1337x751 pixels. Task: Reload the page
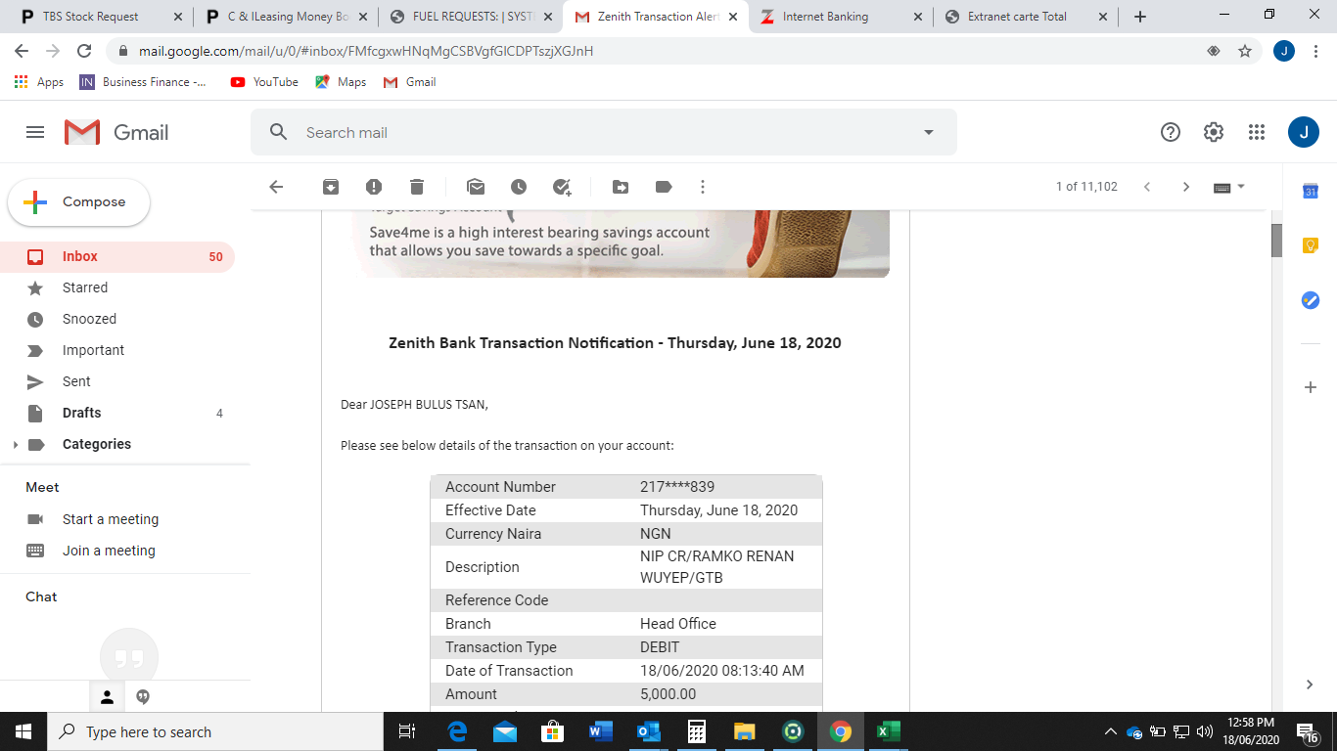coord(84,51)
